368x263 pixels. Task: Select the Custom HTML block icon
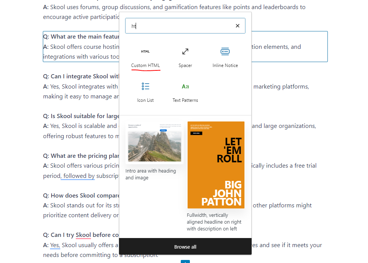coord(145,51)
